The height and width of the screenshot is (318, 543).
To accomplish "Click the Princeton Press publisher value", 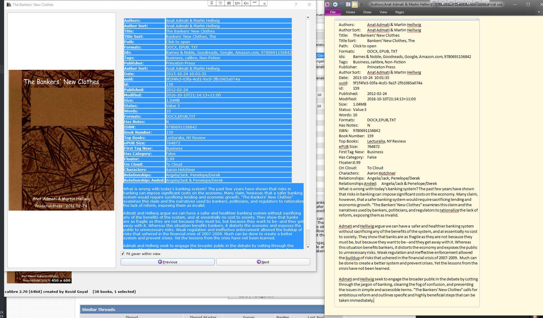I will [180, 63].
